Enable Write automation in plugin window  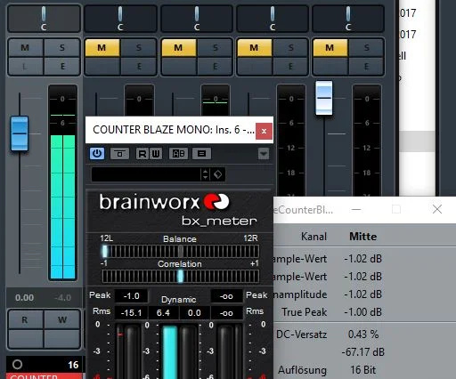tap(156, 154)
